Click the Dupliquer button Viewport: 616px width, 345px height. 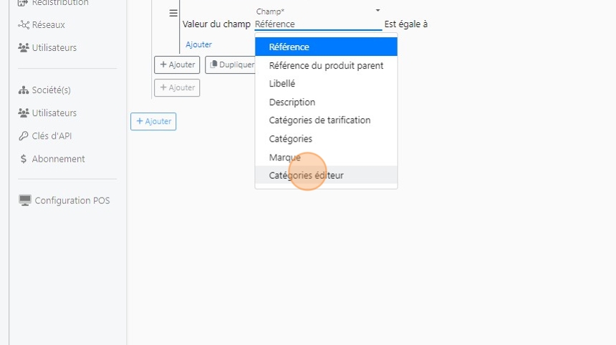click(x=231, y=64)
